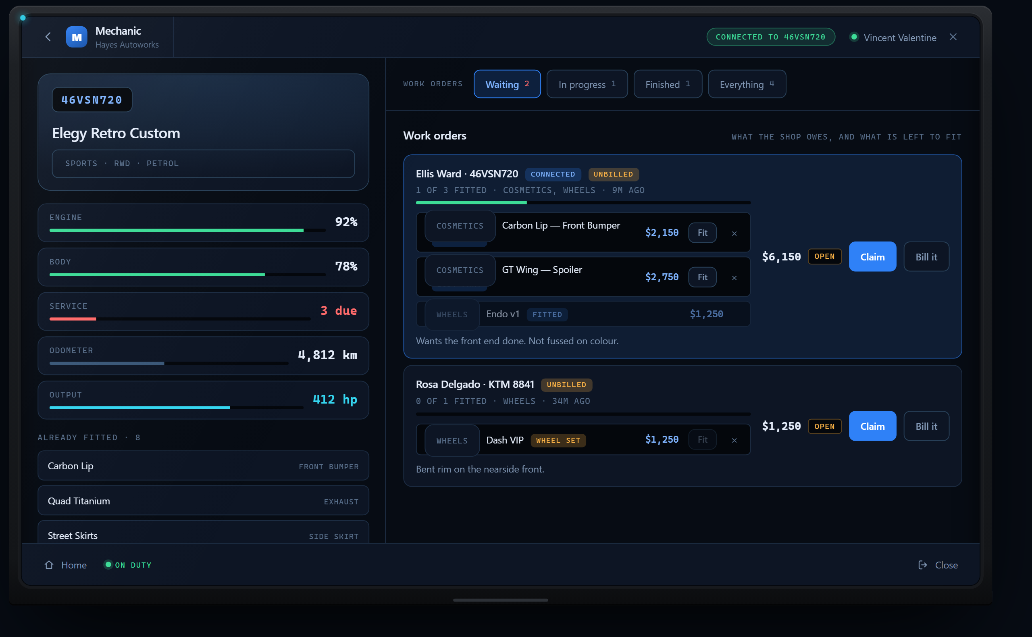The height and width of the screenshot is (637, 1032).
Task: Close the panel with the header X
Action: tap(953, 37)
